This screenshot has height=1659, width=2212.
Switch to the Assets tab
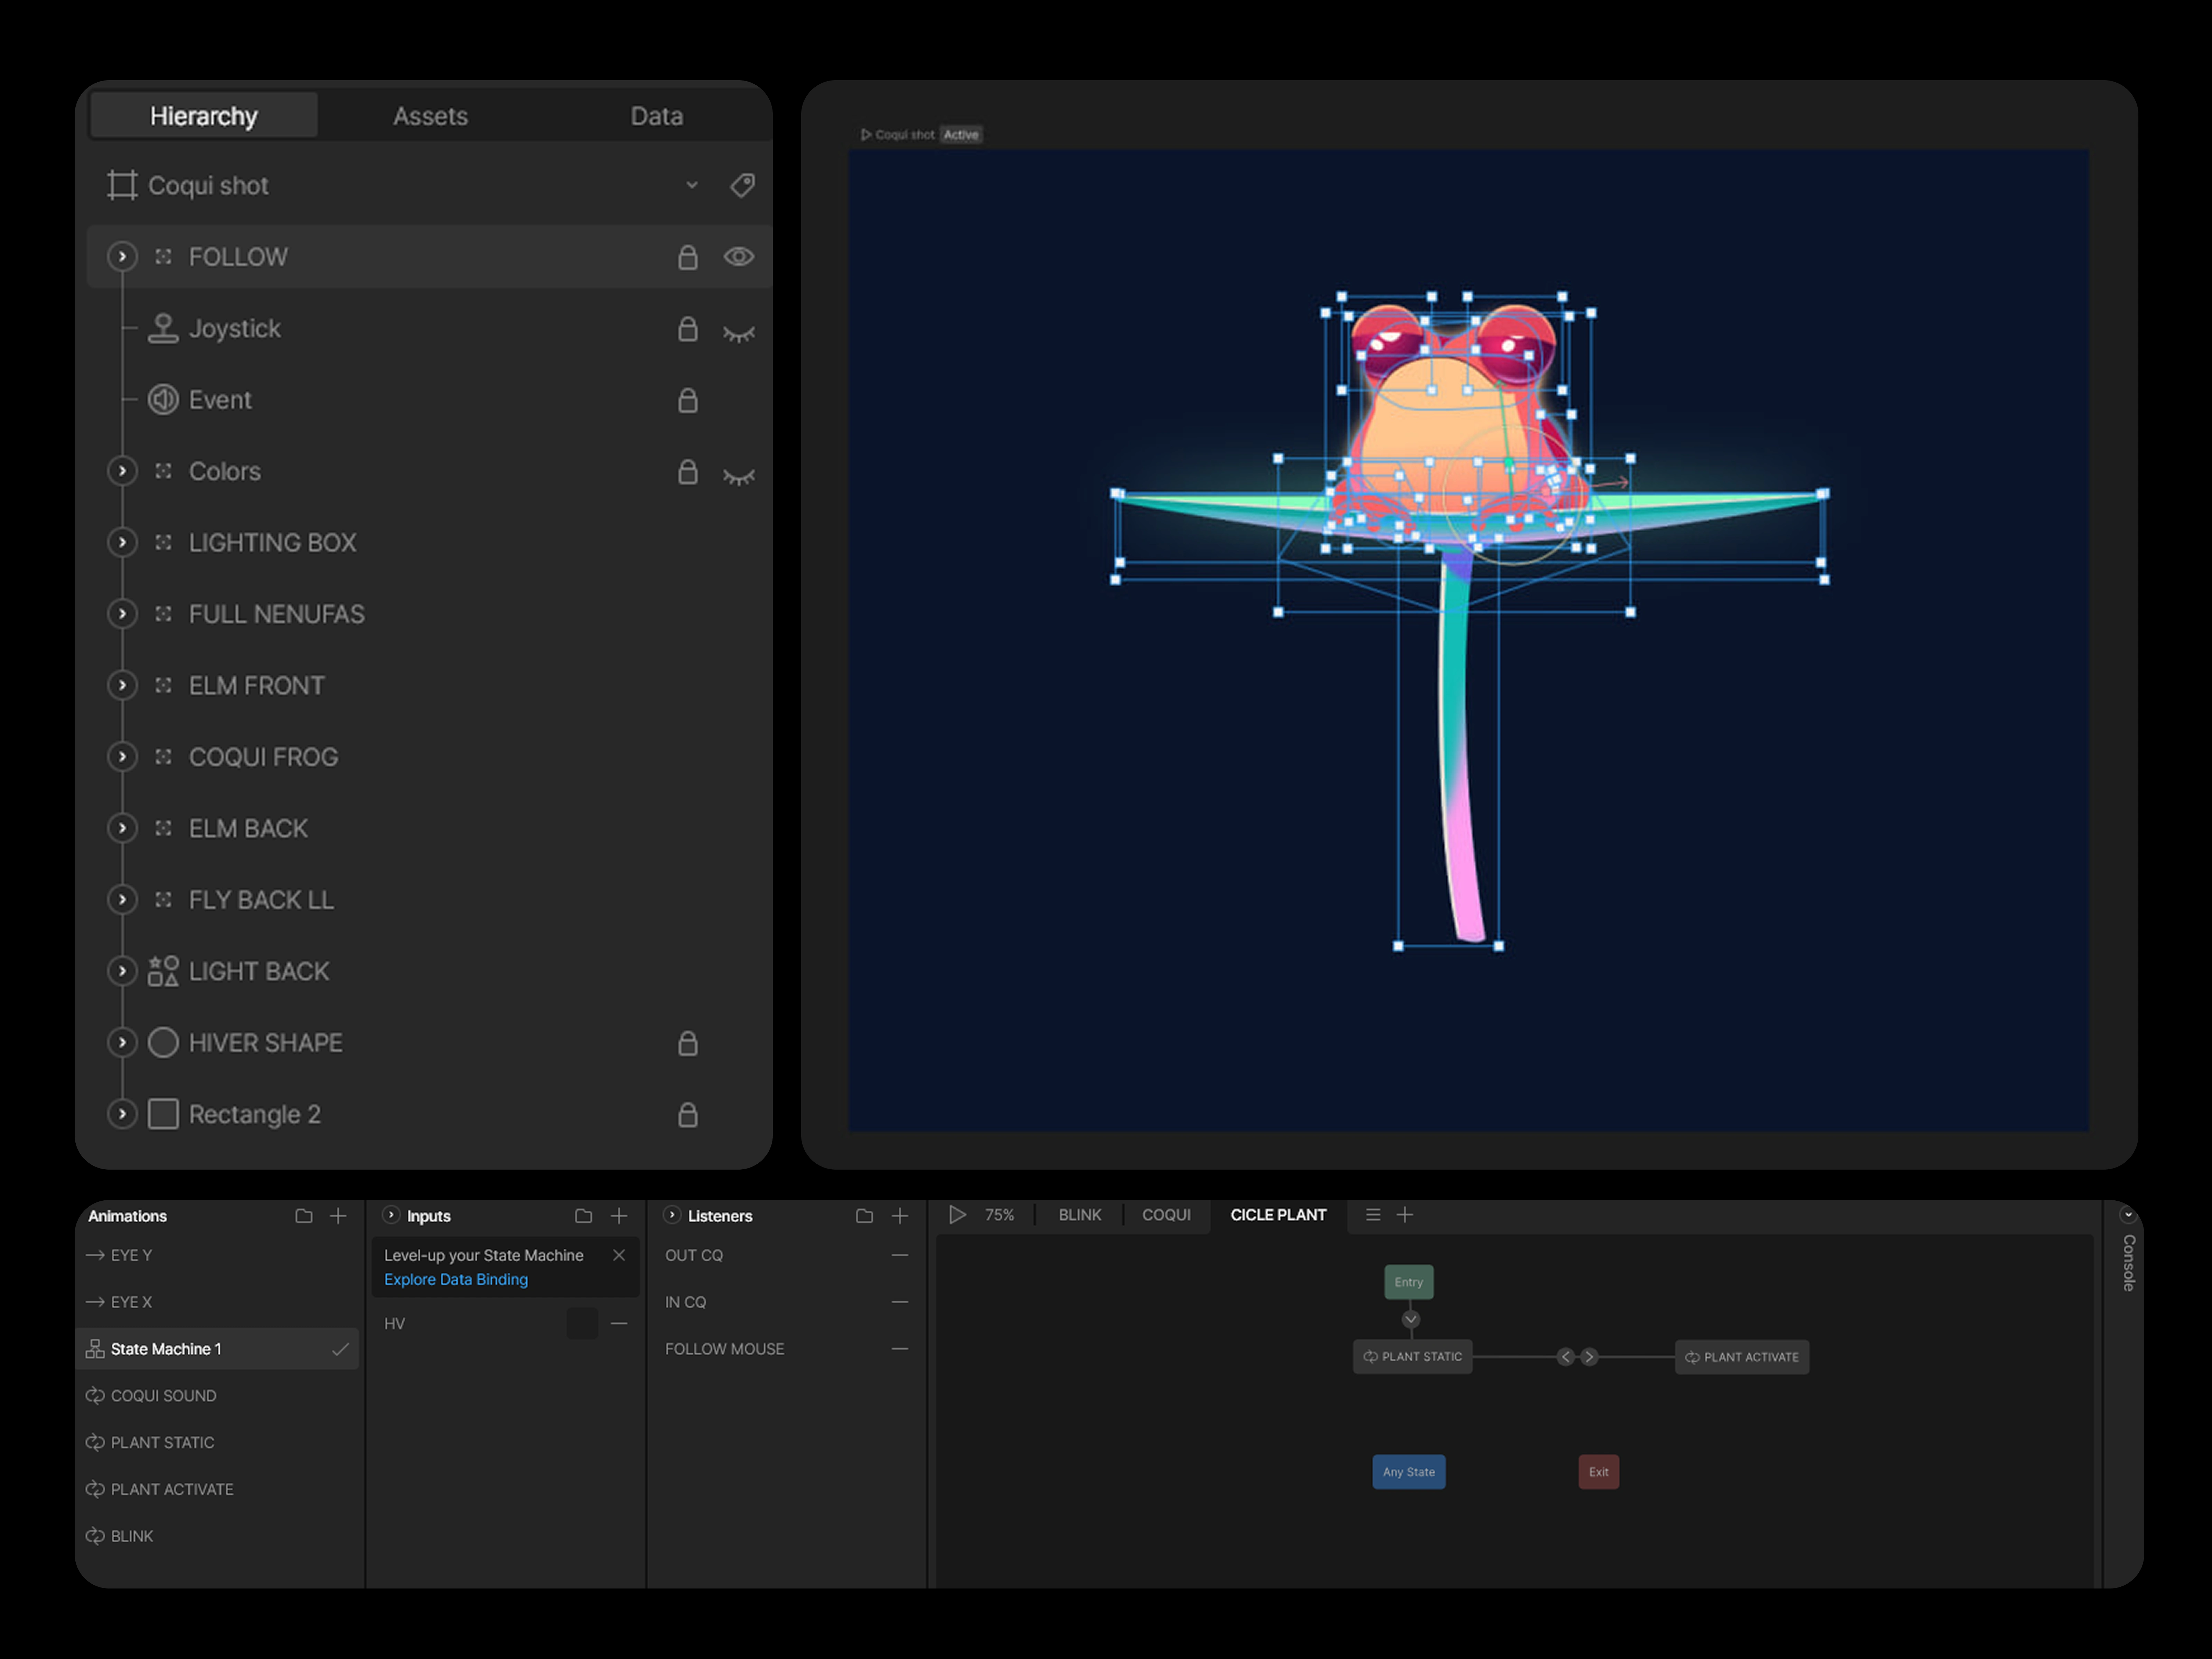coord(430,116)
